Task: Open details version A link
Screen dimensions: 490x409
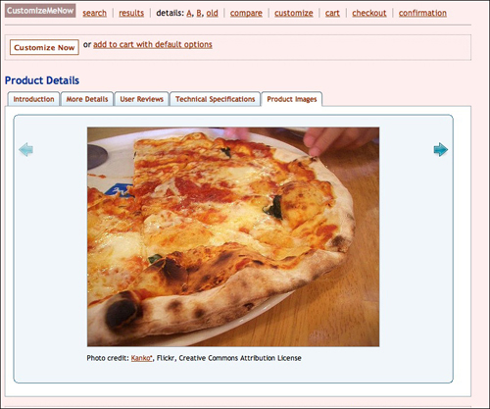Action: coord(189,13)
